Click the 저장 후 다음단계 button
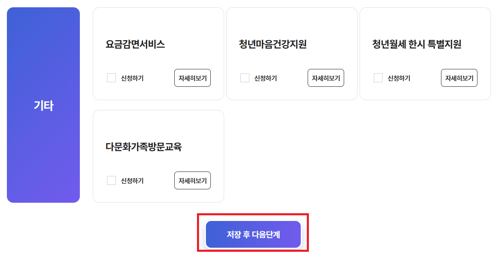 pos(253,234)
